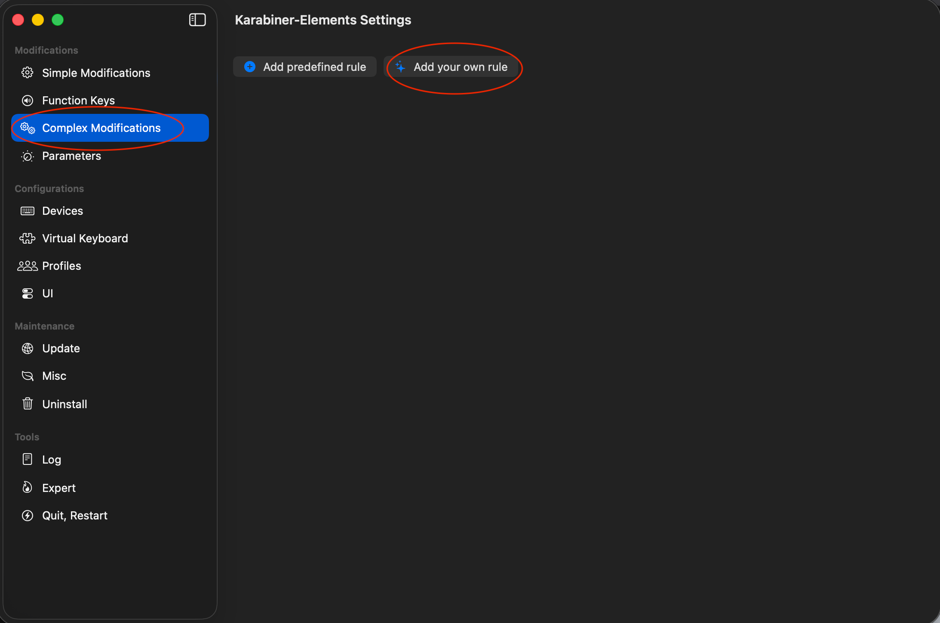Click the Update globe icon
The width and height of the screenshot is (940, 623).
(x=28, y=348)
